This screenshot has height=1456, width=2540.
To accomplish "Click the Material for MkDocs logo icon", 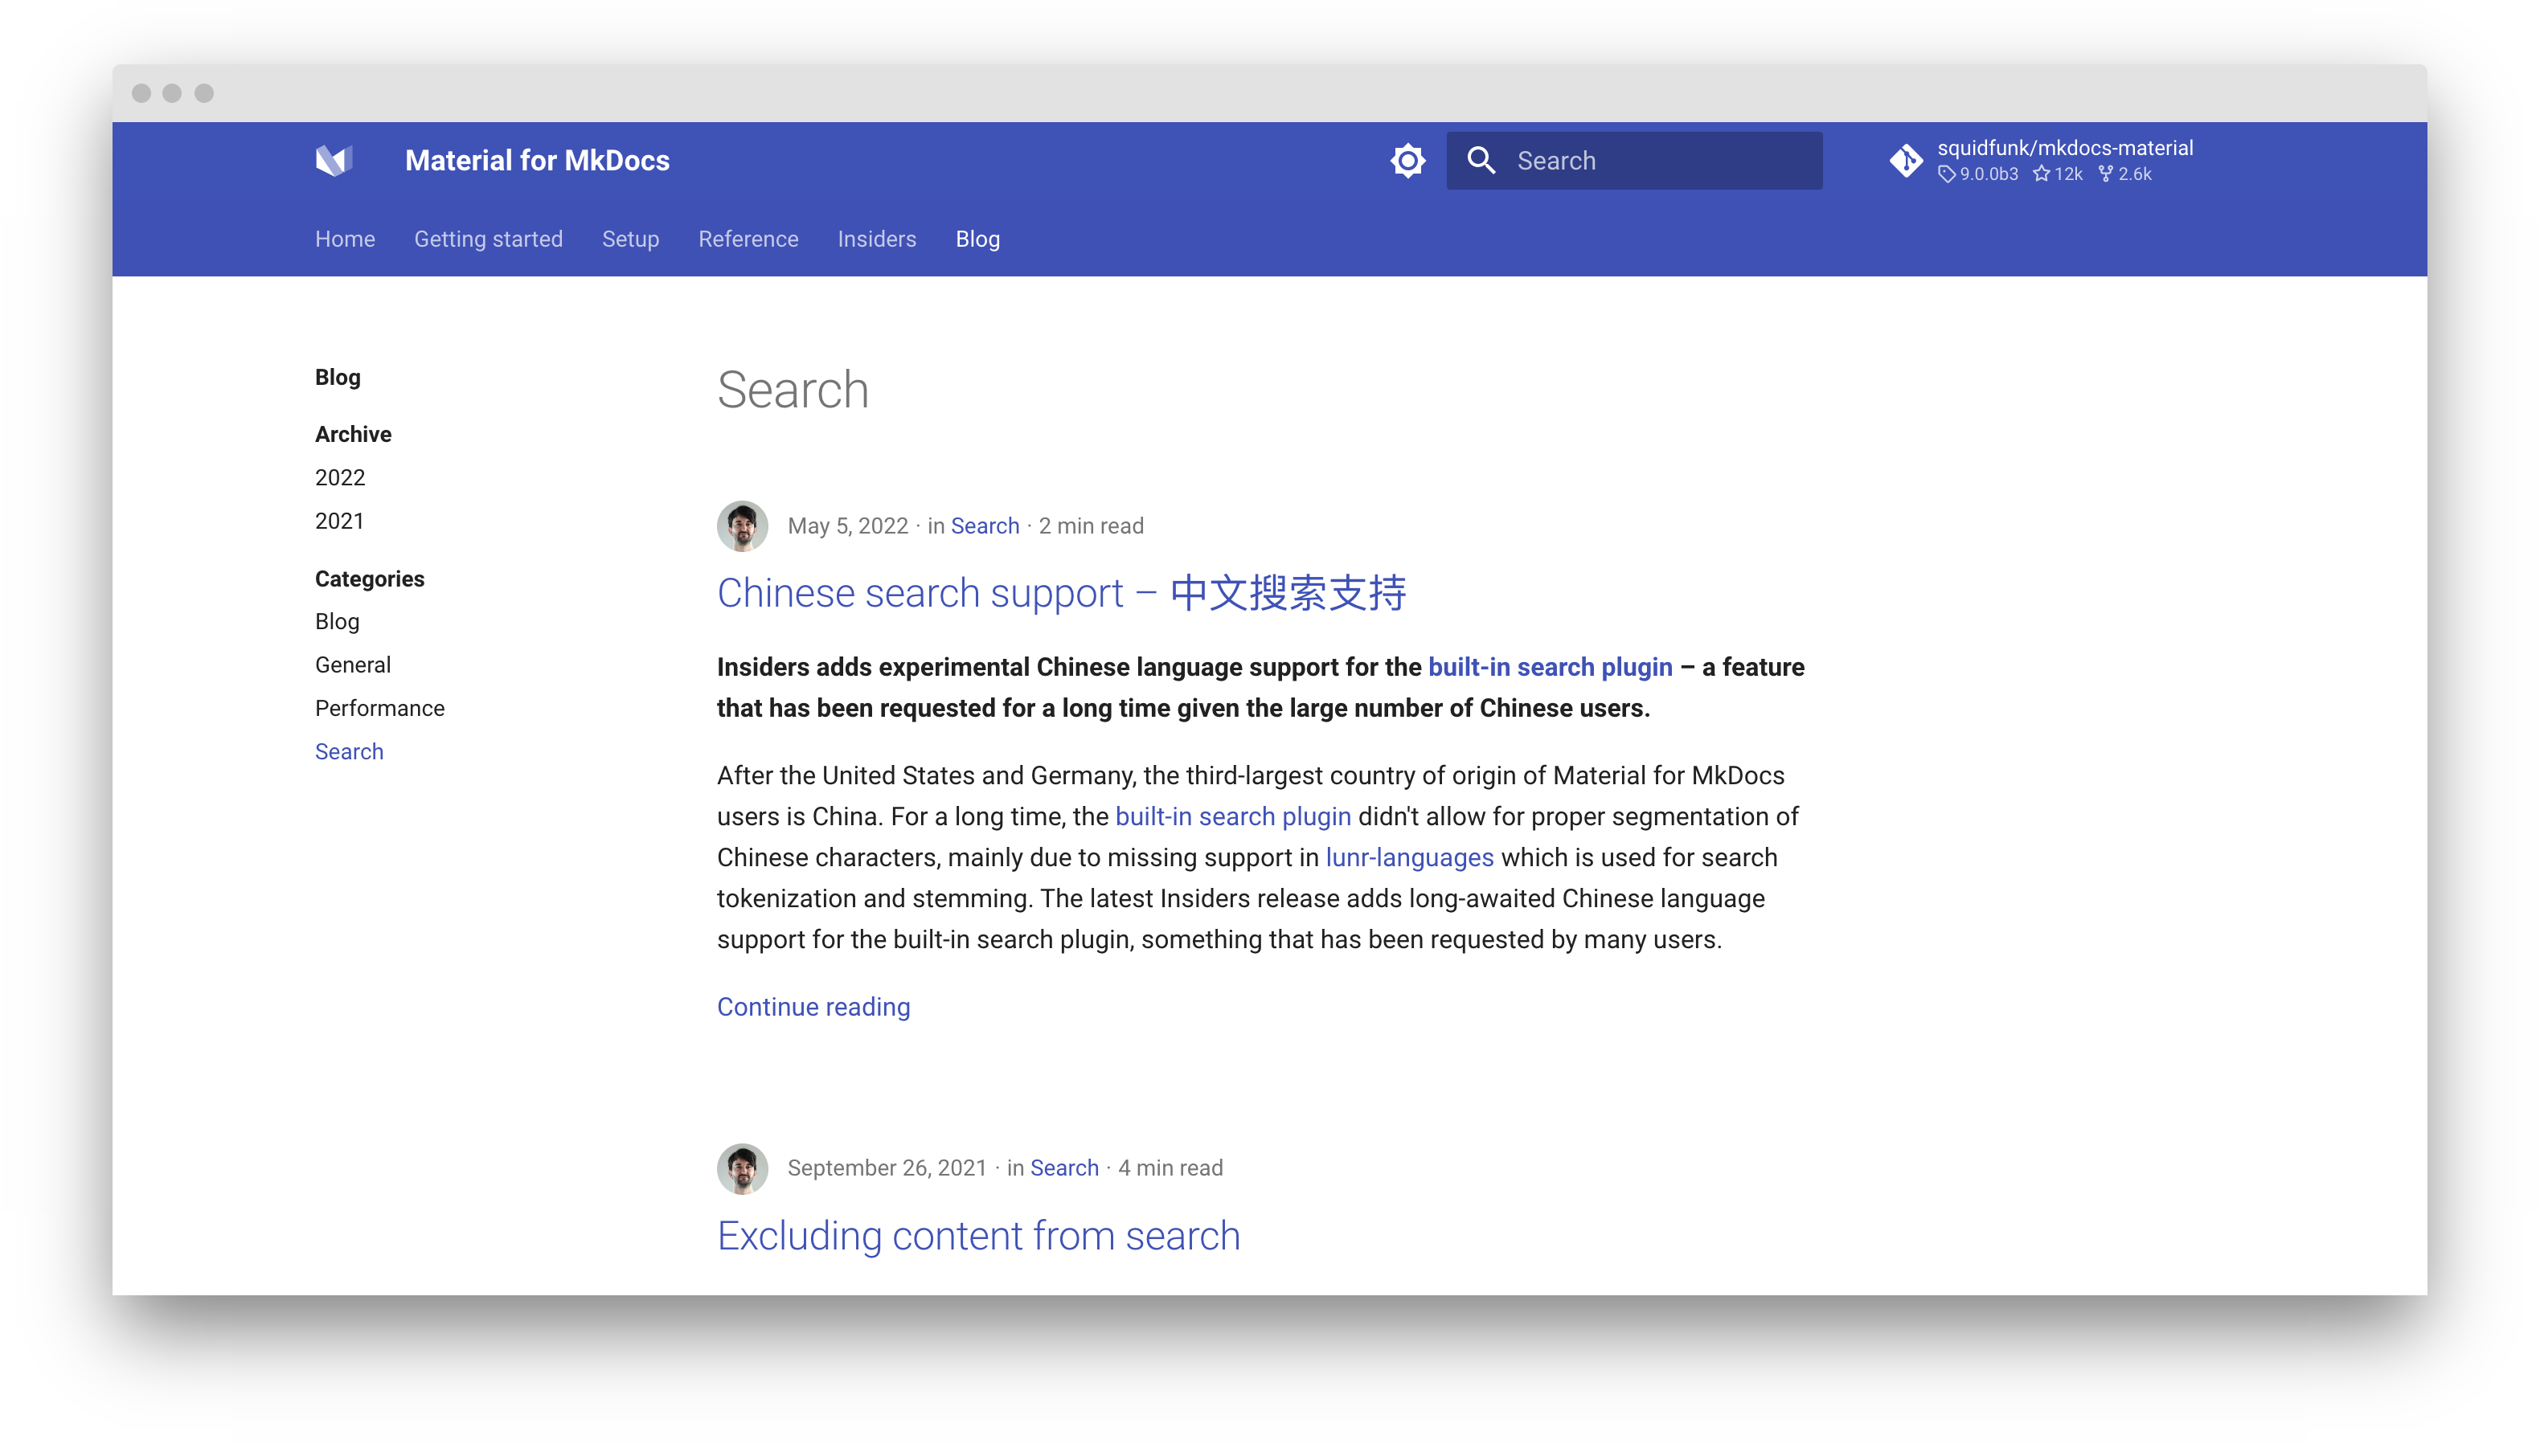I will tap(335, 160).
